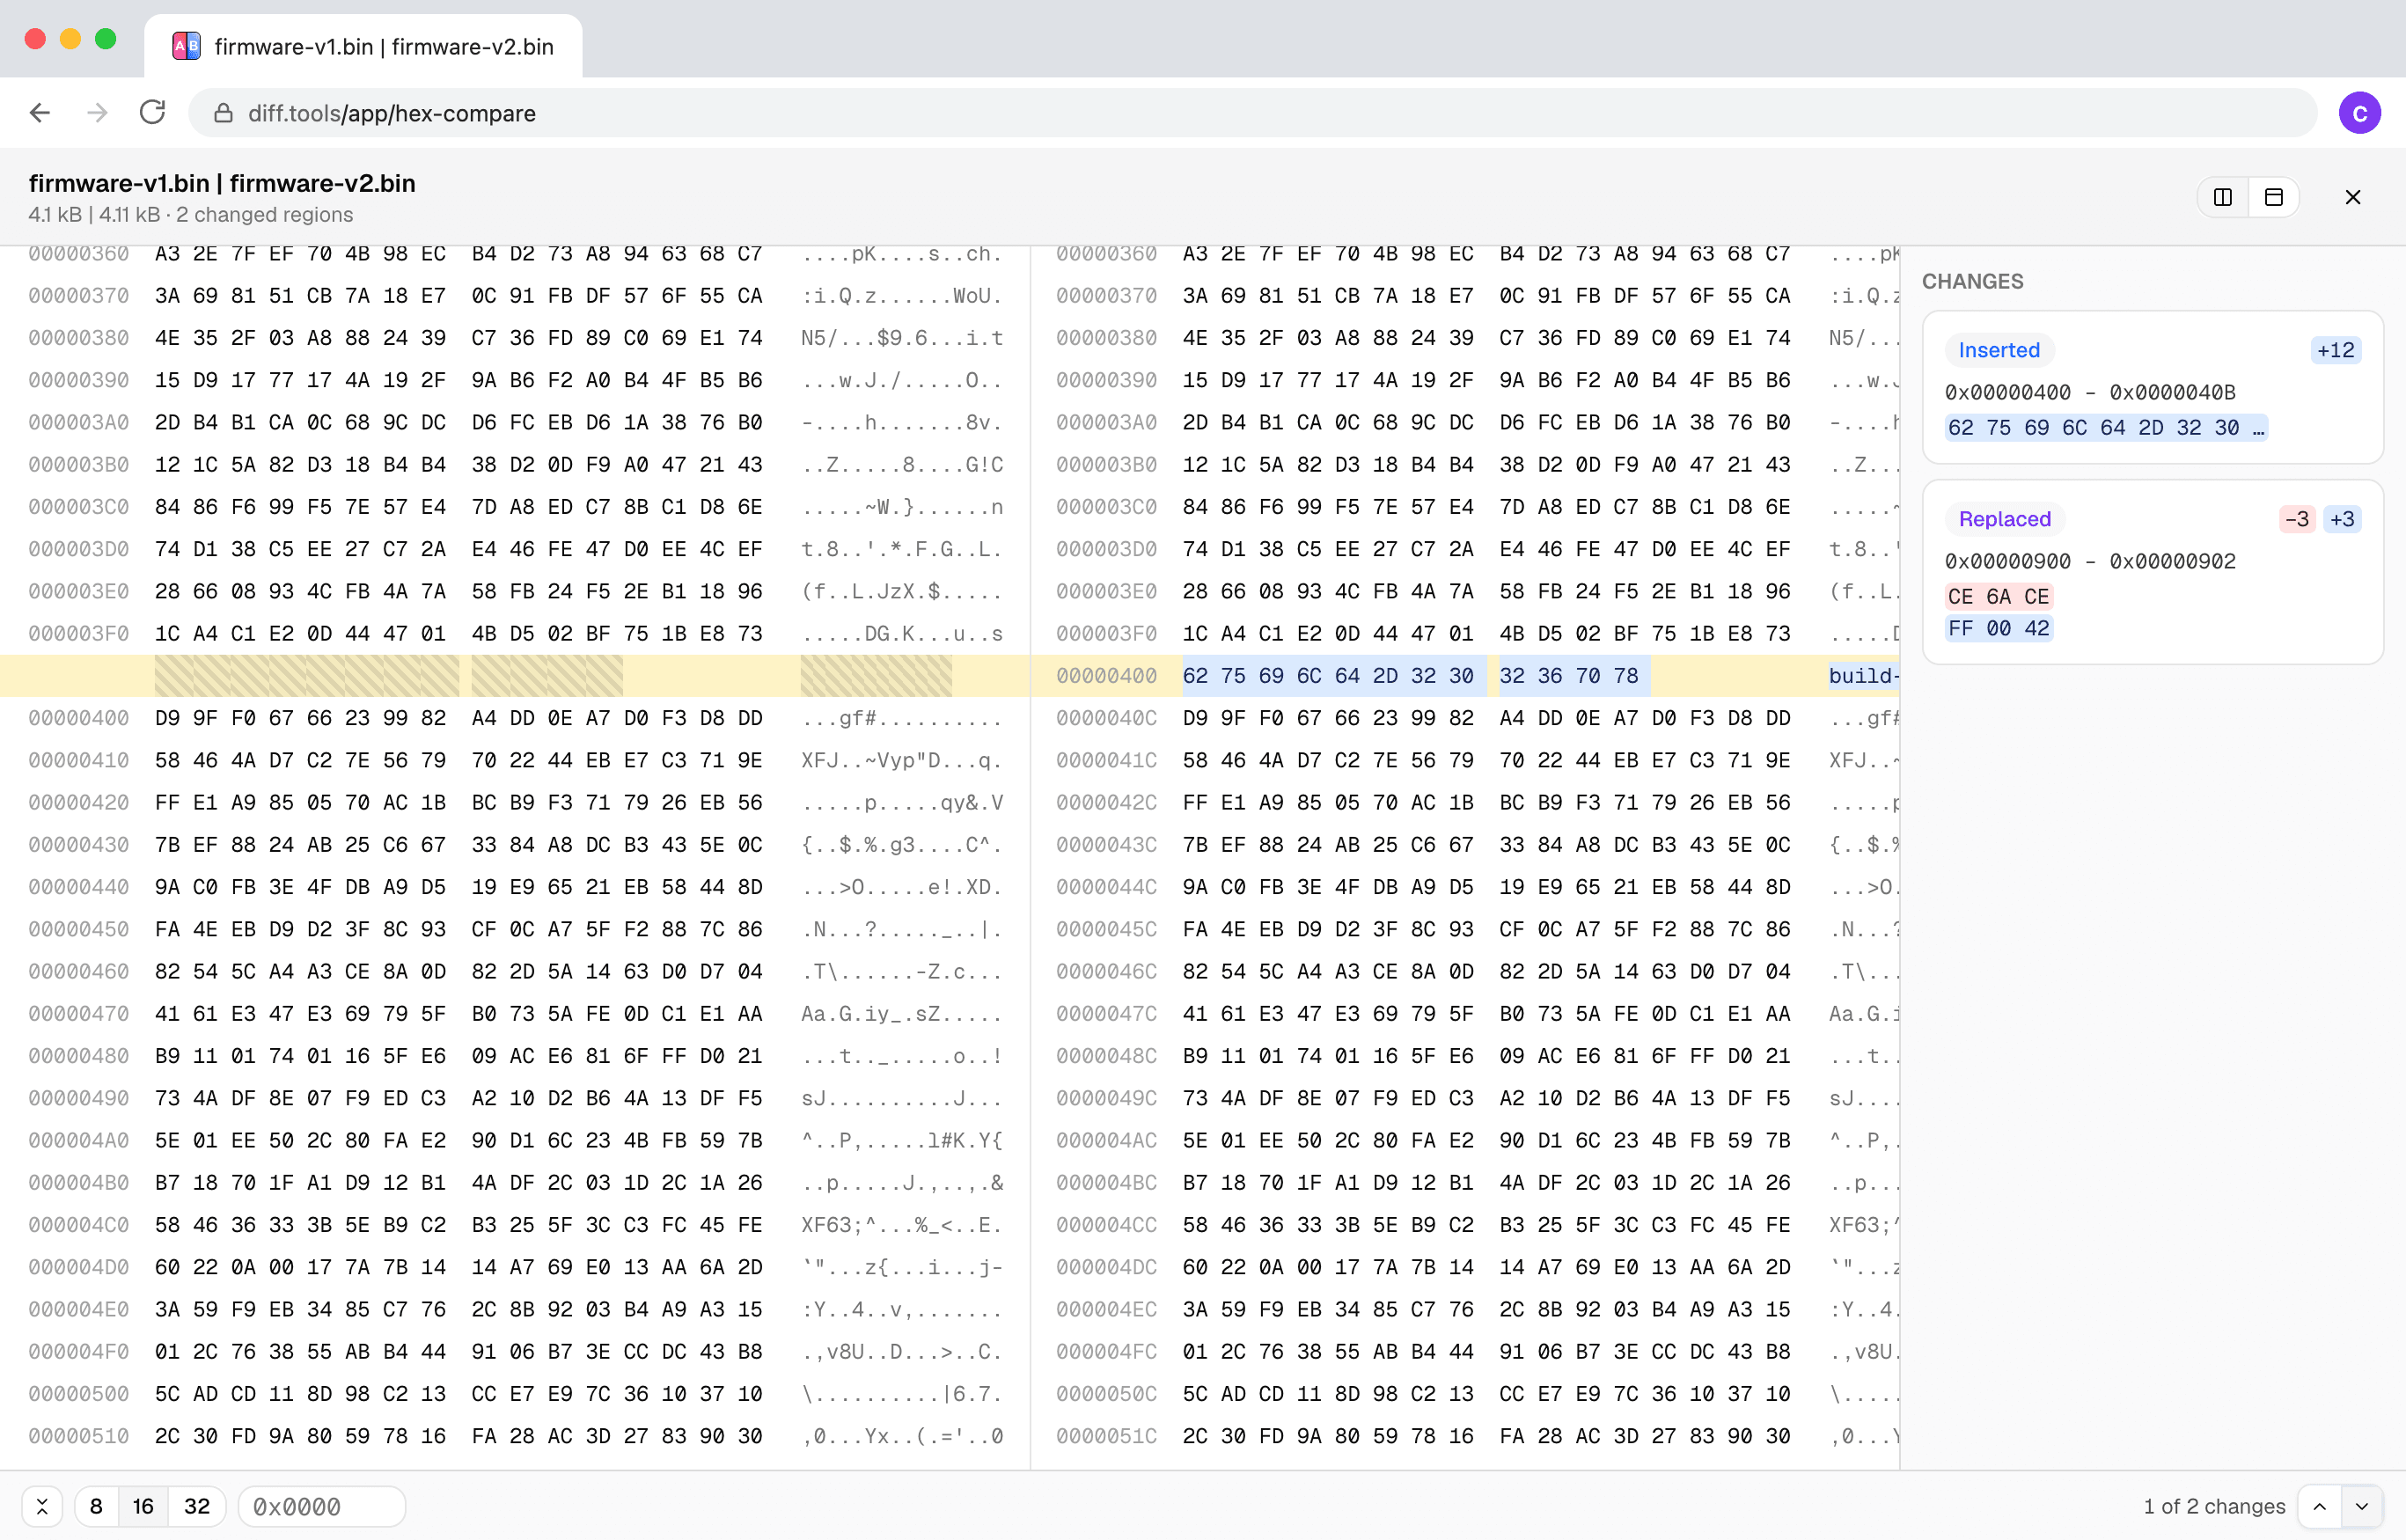Click the tab's AB favicon

tap(186, 46)
